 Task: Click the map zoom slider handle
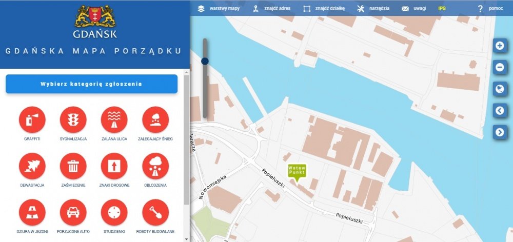coord(205,61)
